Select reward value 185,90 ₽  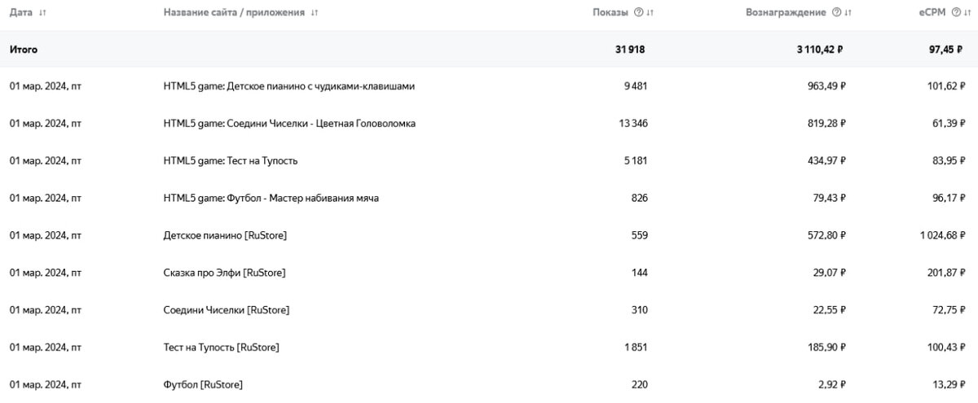(x=825, y=347)
